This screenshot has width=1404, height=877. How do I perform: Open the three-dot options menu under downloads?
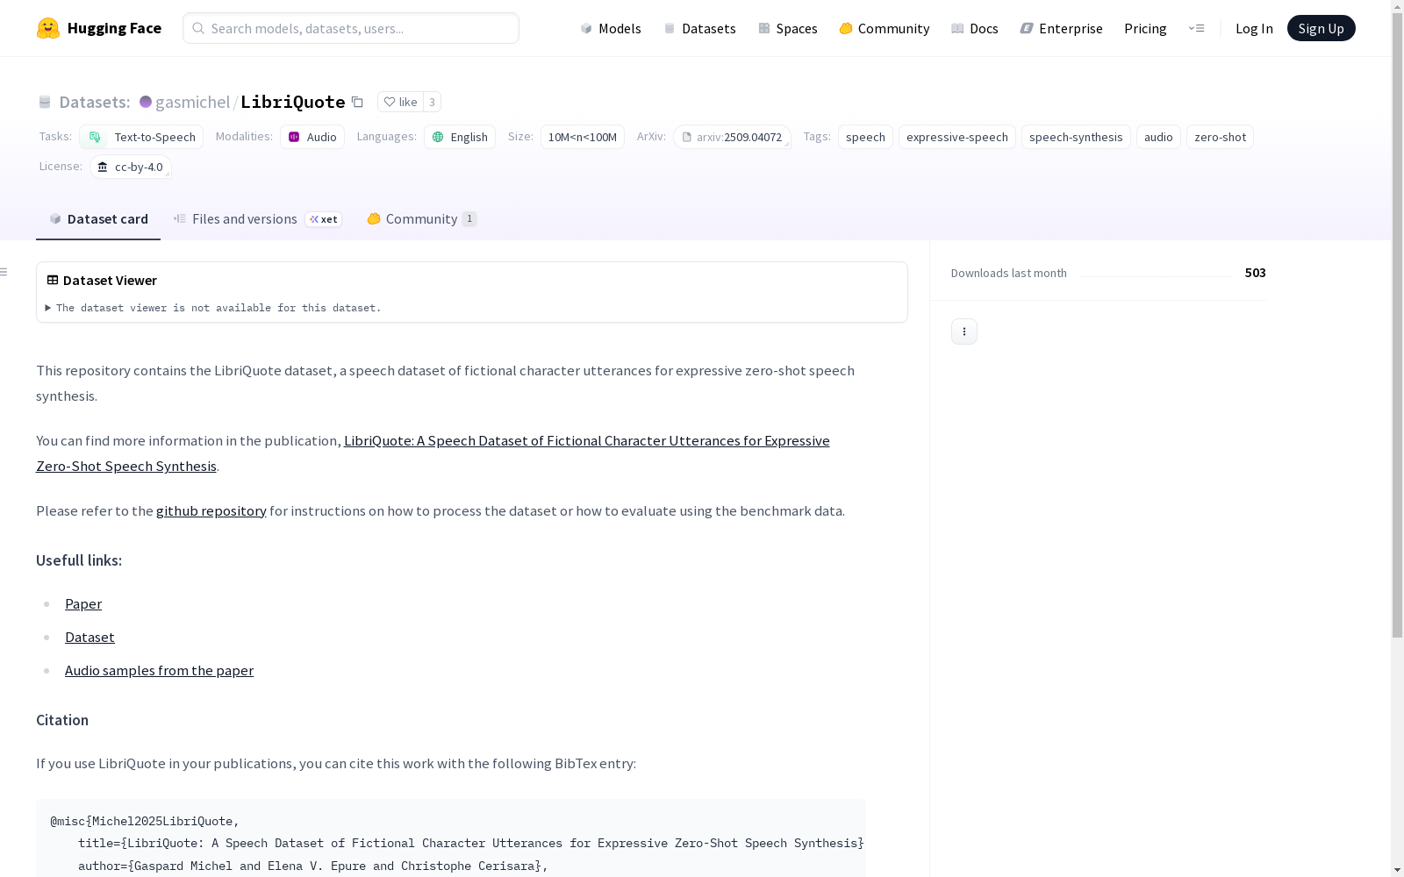pos(964,332)
